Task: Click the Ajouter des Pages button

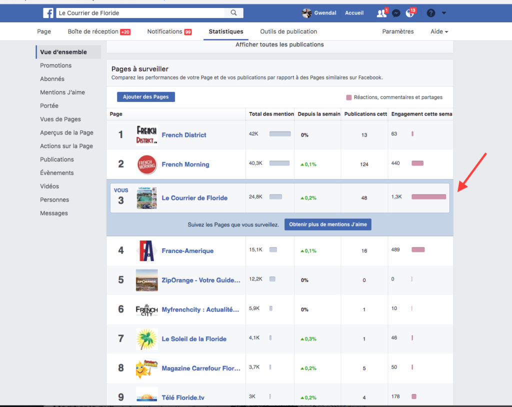Action: [146, 96]
